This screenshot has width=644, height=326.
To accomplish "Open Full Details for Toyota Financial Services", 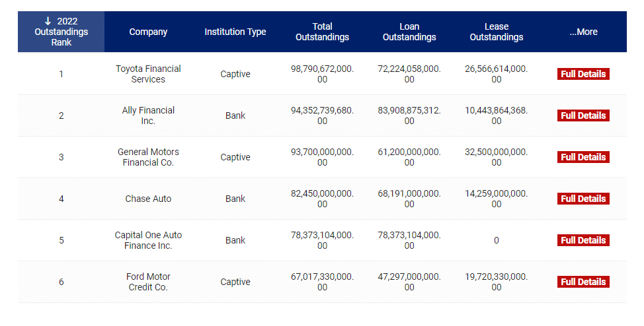I will click(583, 74).
